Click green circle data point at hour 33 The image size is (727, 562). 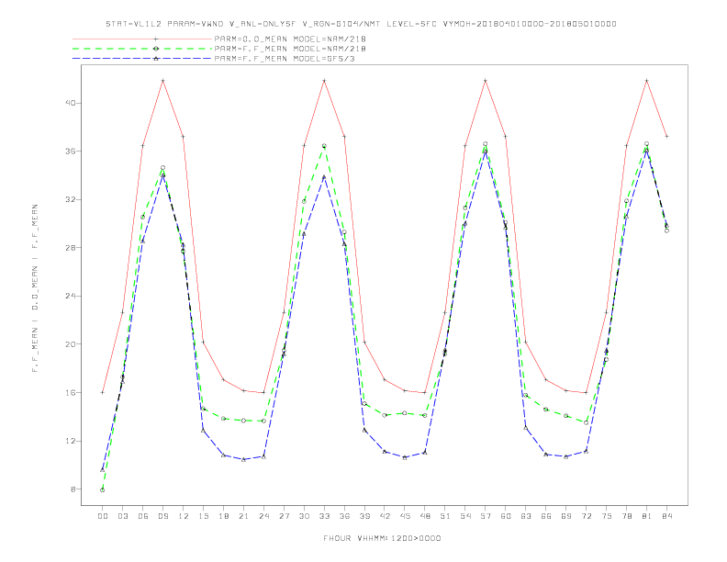(x=324, y=146)
